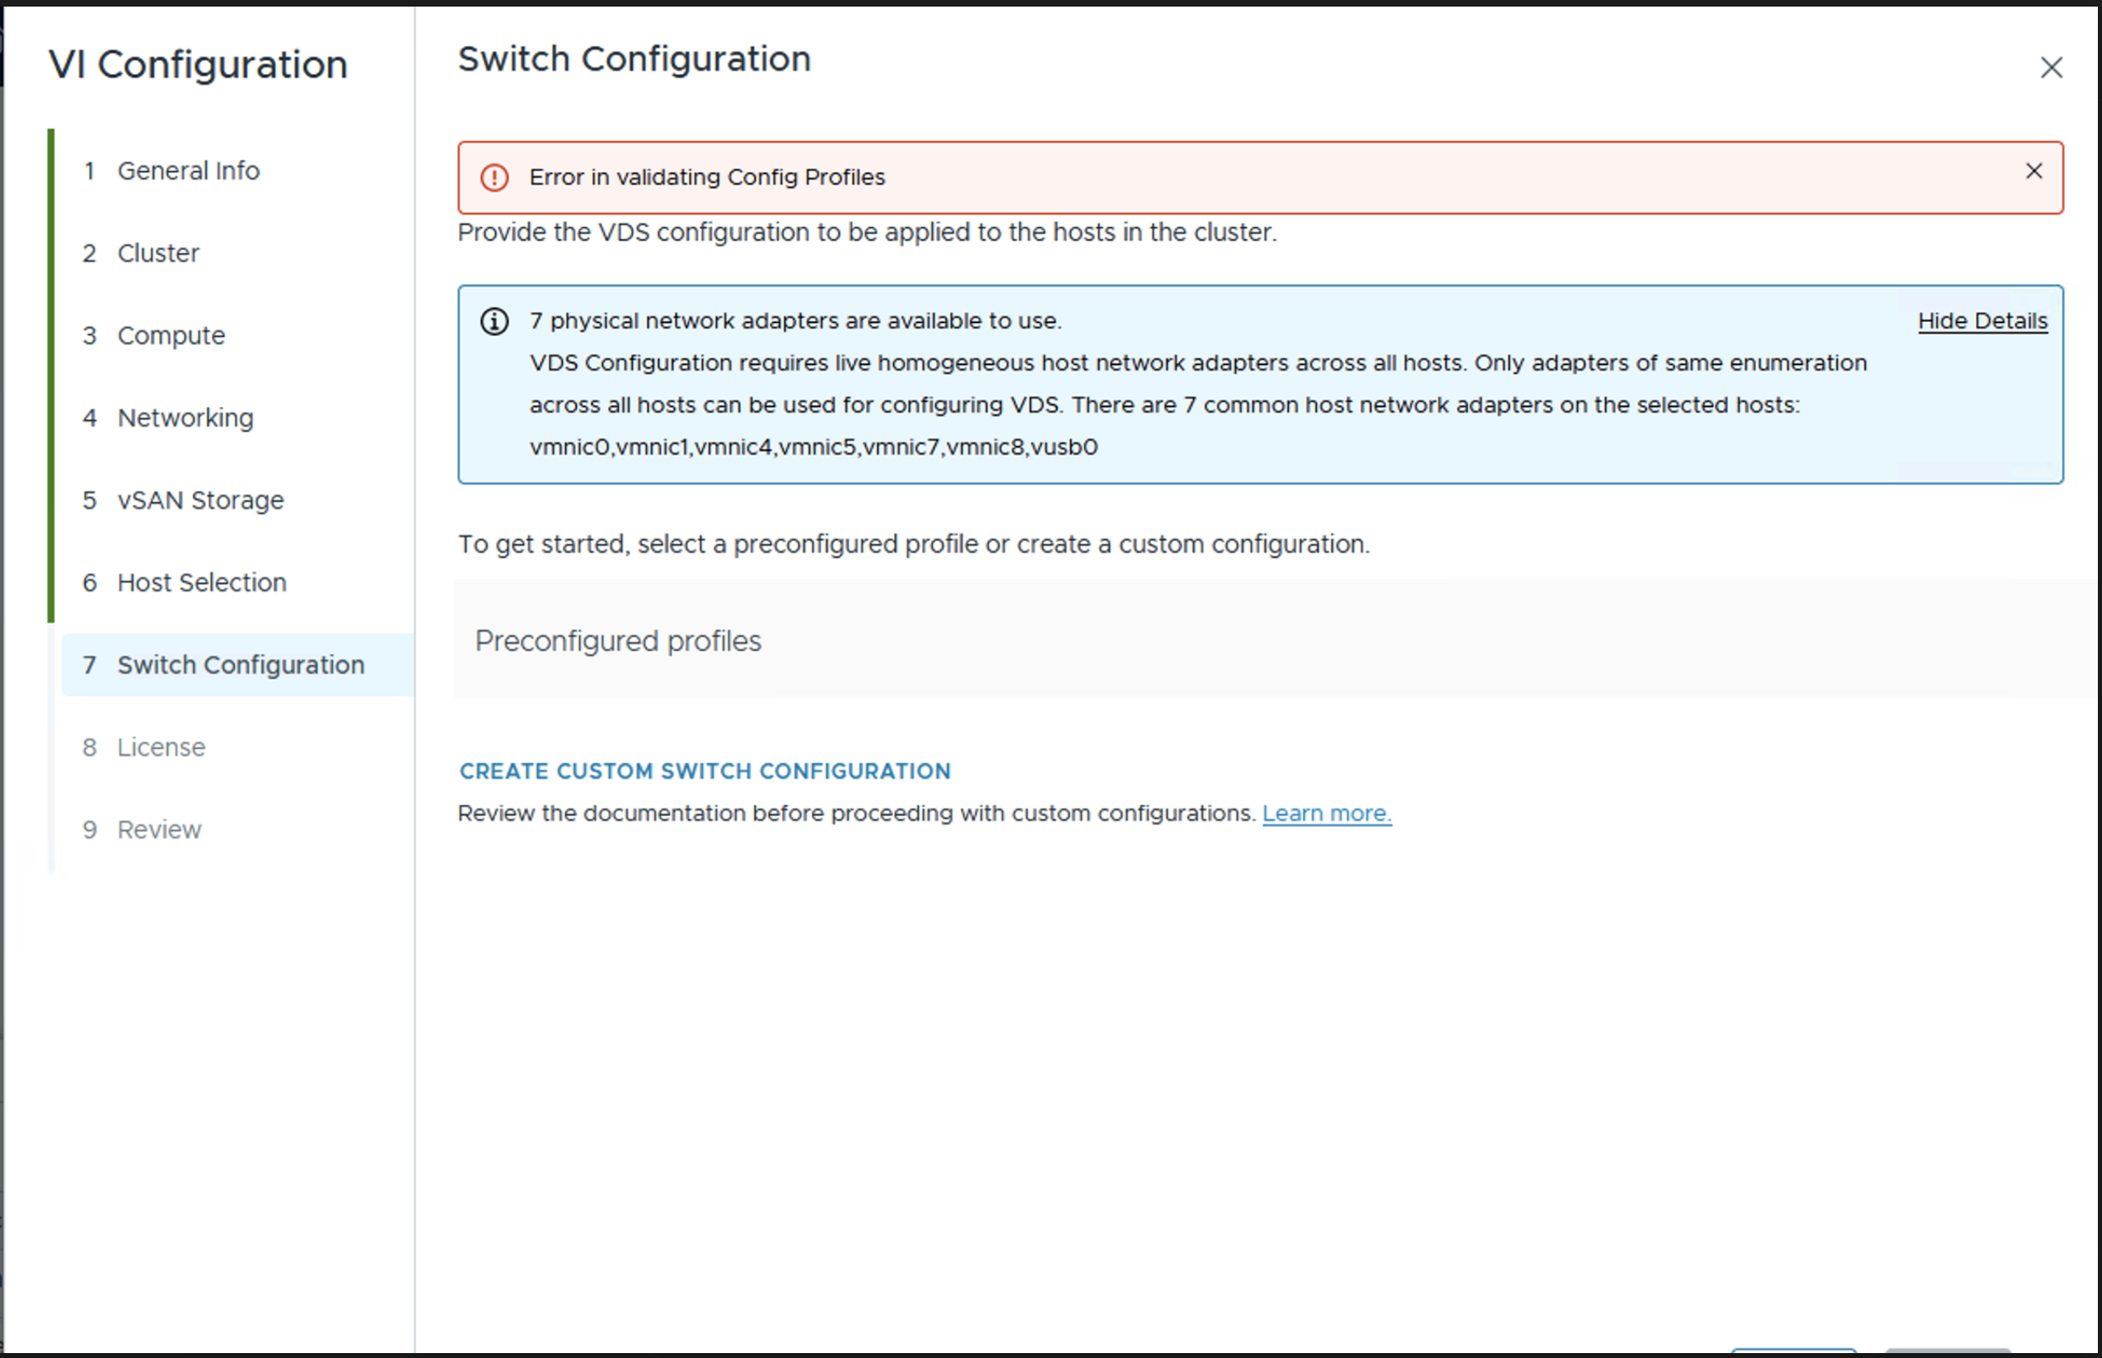The width and height of the screenshot is (2102, 1358).
Task: Jump to the Compute step
Action: pyautogui.click(x=171, y=335)
